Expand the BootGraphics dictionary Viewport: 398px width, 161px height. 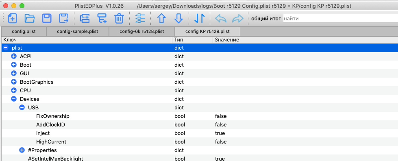pos(14,82)
